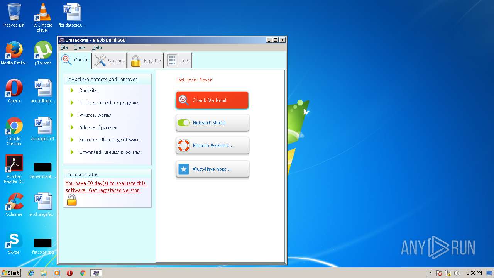Open Chrome from the taskbar

pyautogui.click(x=83, y=273)
